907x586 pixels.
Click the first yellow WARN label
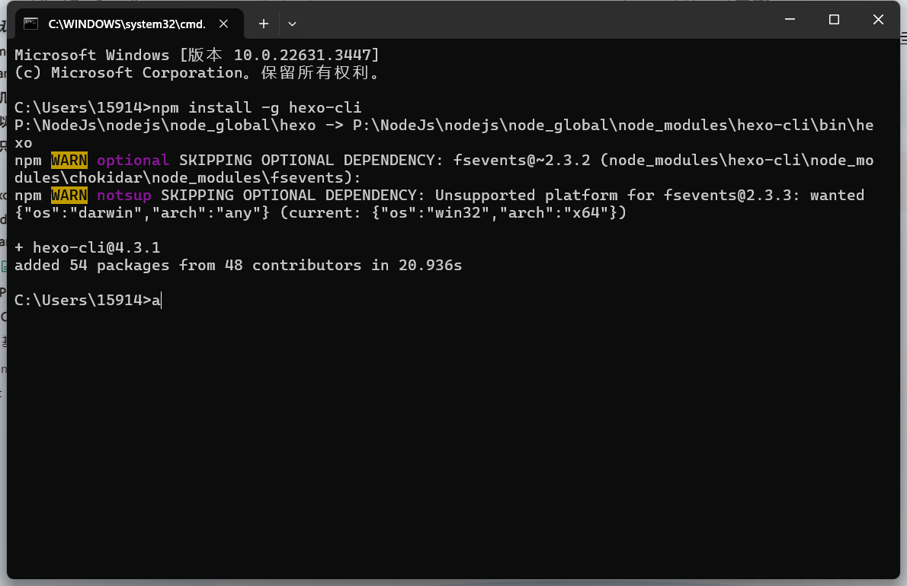click(x=69, y=160)
